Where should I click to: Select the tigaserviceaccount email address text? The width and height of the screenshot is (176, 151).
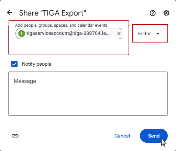pos(68,34)
